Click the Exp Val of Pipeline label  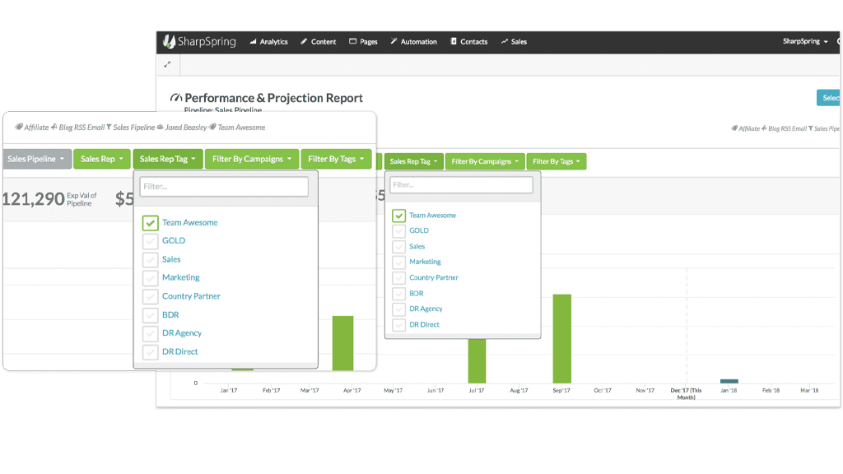pyautogui.click(x=82, y=199)
